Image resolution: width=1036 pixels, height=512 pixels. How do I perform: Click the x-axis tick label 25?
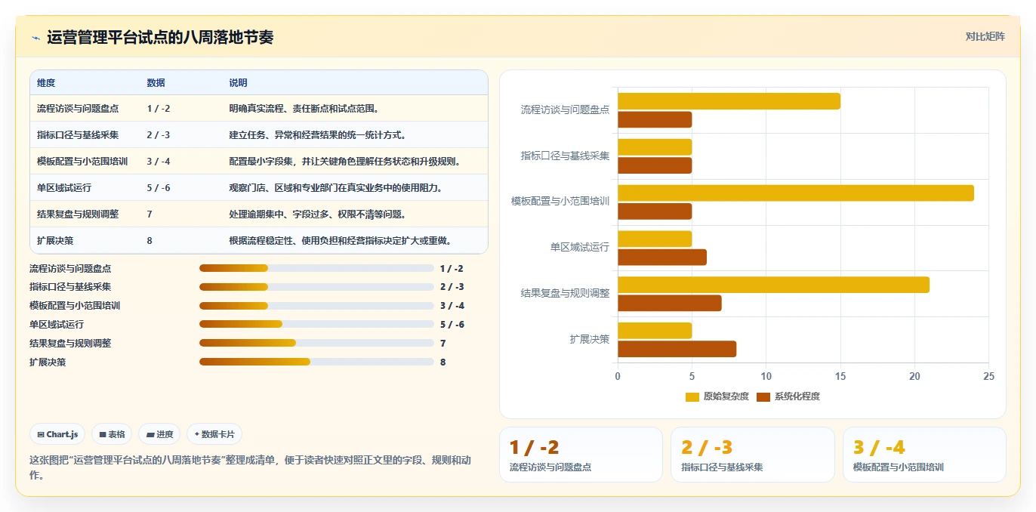[988, 376]
